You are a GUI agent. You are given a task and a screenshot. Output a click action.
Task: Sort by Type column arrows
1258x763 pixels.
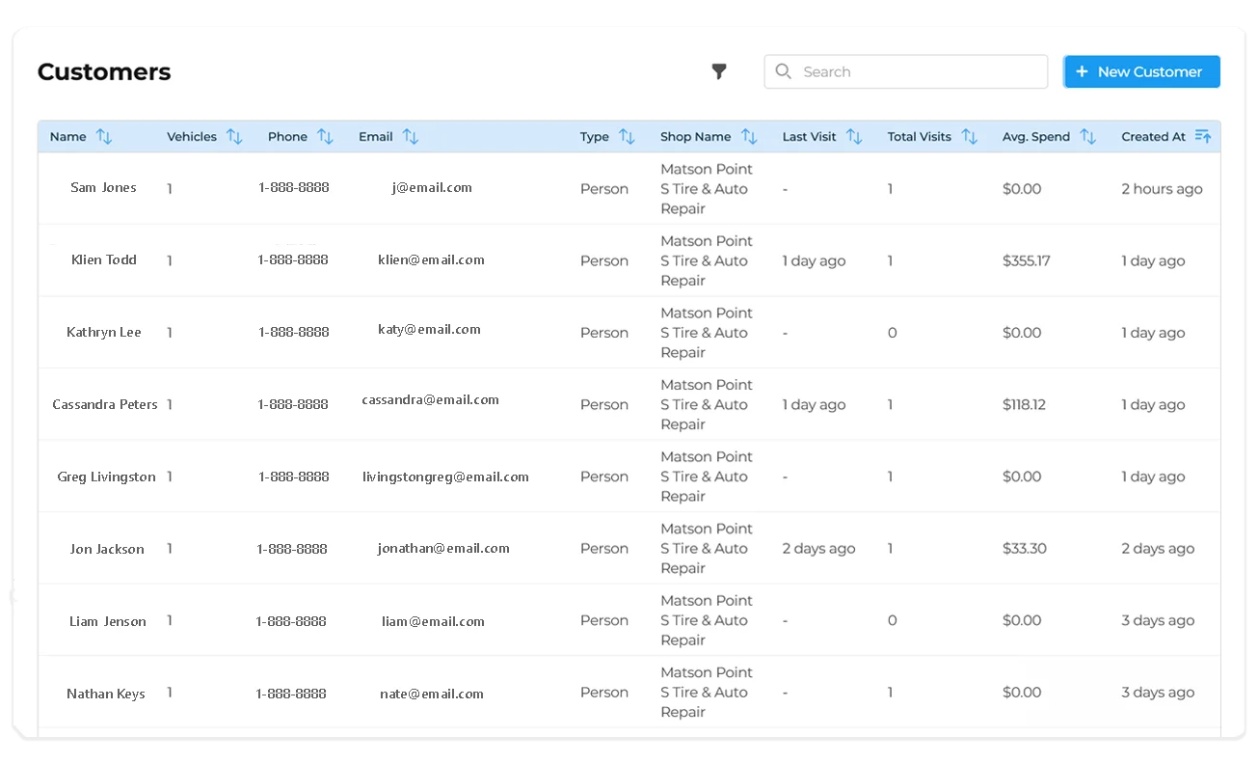(627, 137)
